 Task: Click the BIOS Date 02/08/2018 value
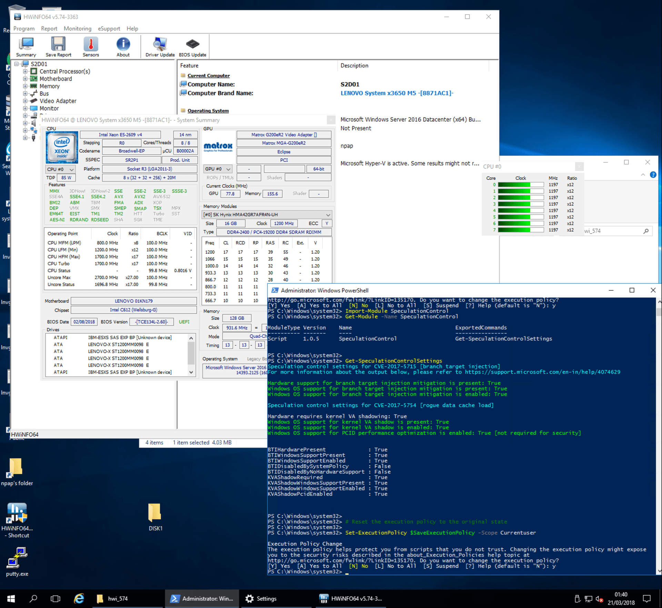(84, 322)
